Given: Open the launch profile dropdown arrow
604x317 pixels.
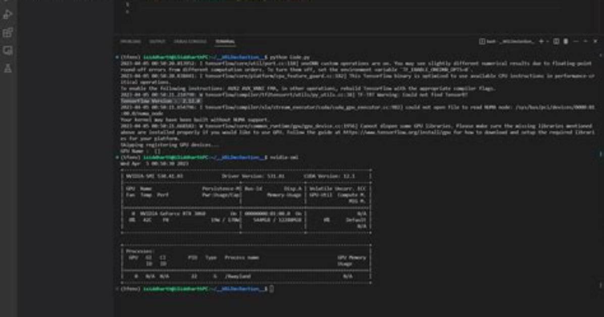Looking at the screenshot, I should coord(547,41).
